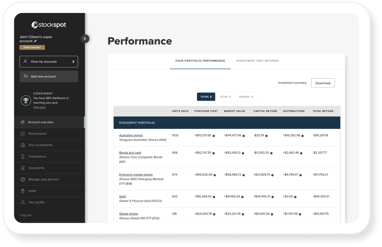This screenshot has width=382, height=247.
Task: Click the Manage your pension gear icon
Action: pos(22,179)
